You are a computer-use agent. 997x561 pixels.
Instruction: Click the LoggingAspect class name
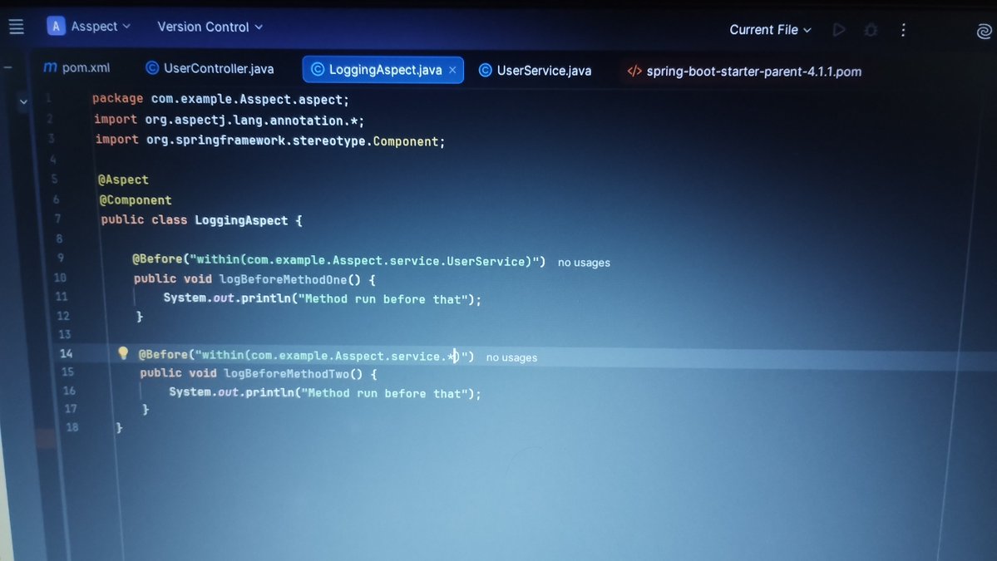point(241,220)
